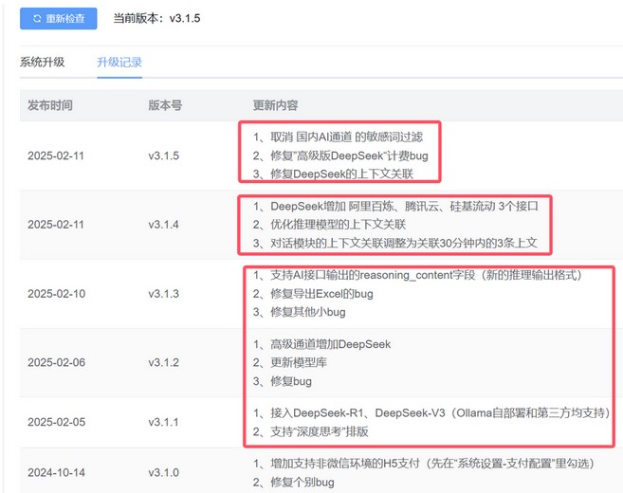Click the 2025-02-06 date cell

click(x=56, y=362)
